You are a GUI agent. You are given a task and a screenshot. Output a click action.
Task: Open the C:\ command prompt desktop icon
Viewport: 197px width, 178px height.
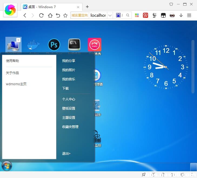coord(74,45)
